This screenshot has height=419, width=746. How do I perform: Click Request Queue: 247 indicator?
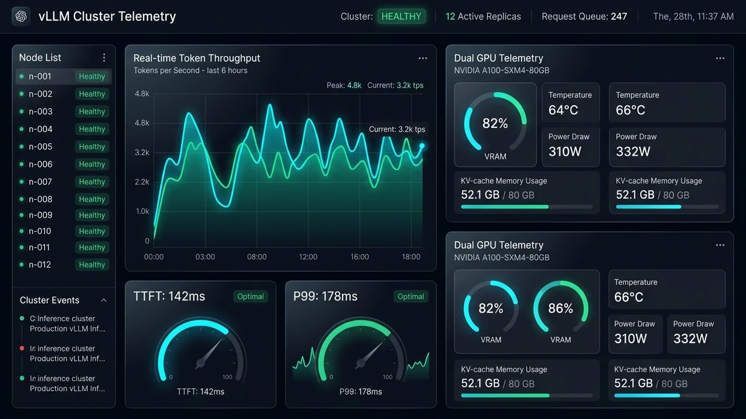pyautogui.click(x=584, y=17)
